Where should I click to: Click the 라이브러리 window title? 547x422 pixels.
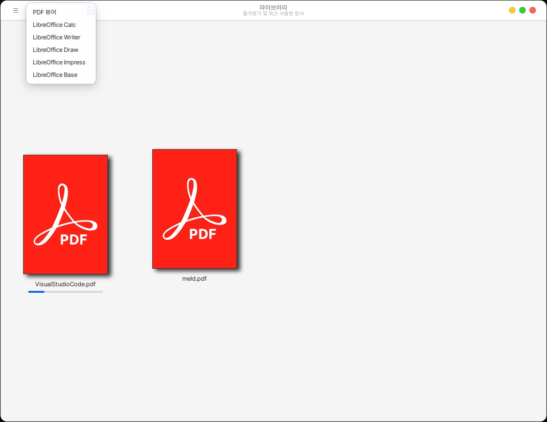pyautogui.click(x=273, y=7)
